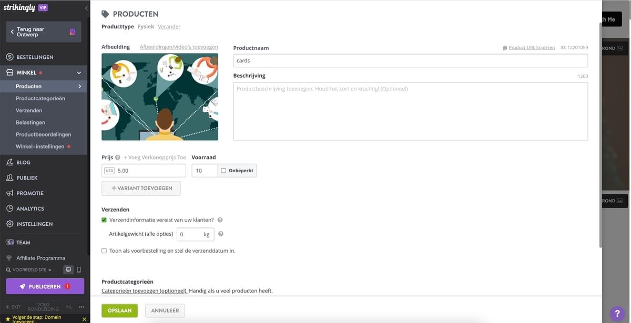Screen dimensions: 631x323
Task: Dismiss the Volgende stap domain notice
Action: tap(84, 319)
